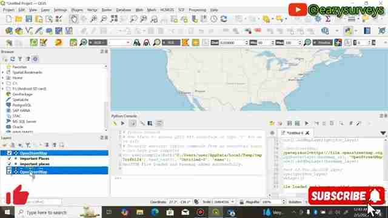Select the important_places layer name
The image size is (388, 218).
[35, 164]
